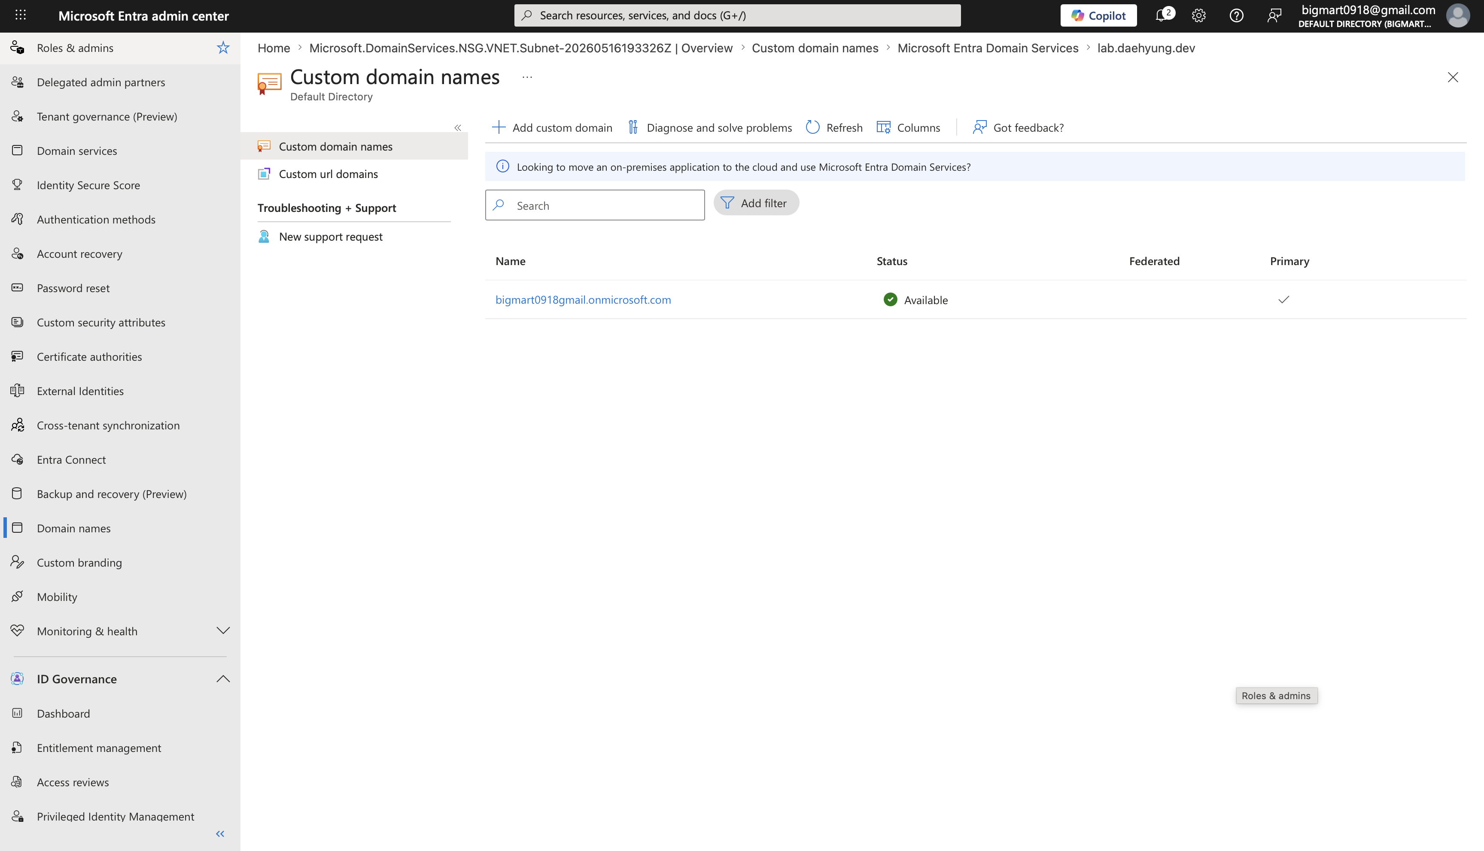Open the help question mark icon
Screen dimensions: 1484x851
click(1236, 15)
